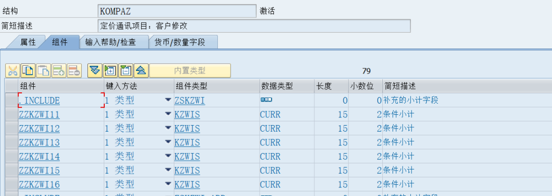Screen dimensions: 552x196
Task: Click the Delete Row toolbar icon
Action: pyautogui.click(x=74, y=70)
